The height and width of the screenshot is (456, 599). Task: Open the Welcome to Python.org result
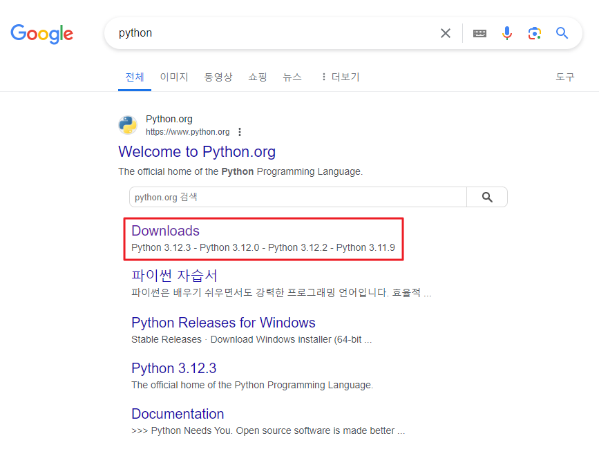pos(197,151)
